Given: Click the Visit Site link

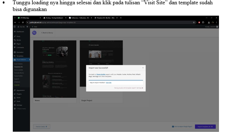Looking at the screenshot, I should click(108, 83).
